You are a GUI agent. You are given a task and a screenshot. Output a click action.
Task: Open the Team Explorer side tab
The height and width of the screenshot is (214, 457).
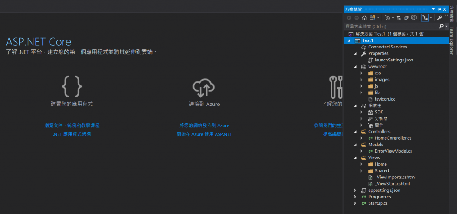tap(452, 40)
